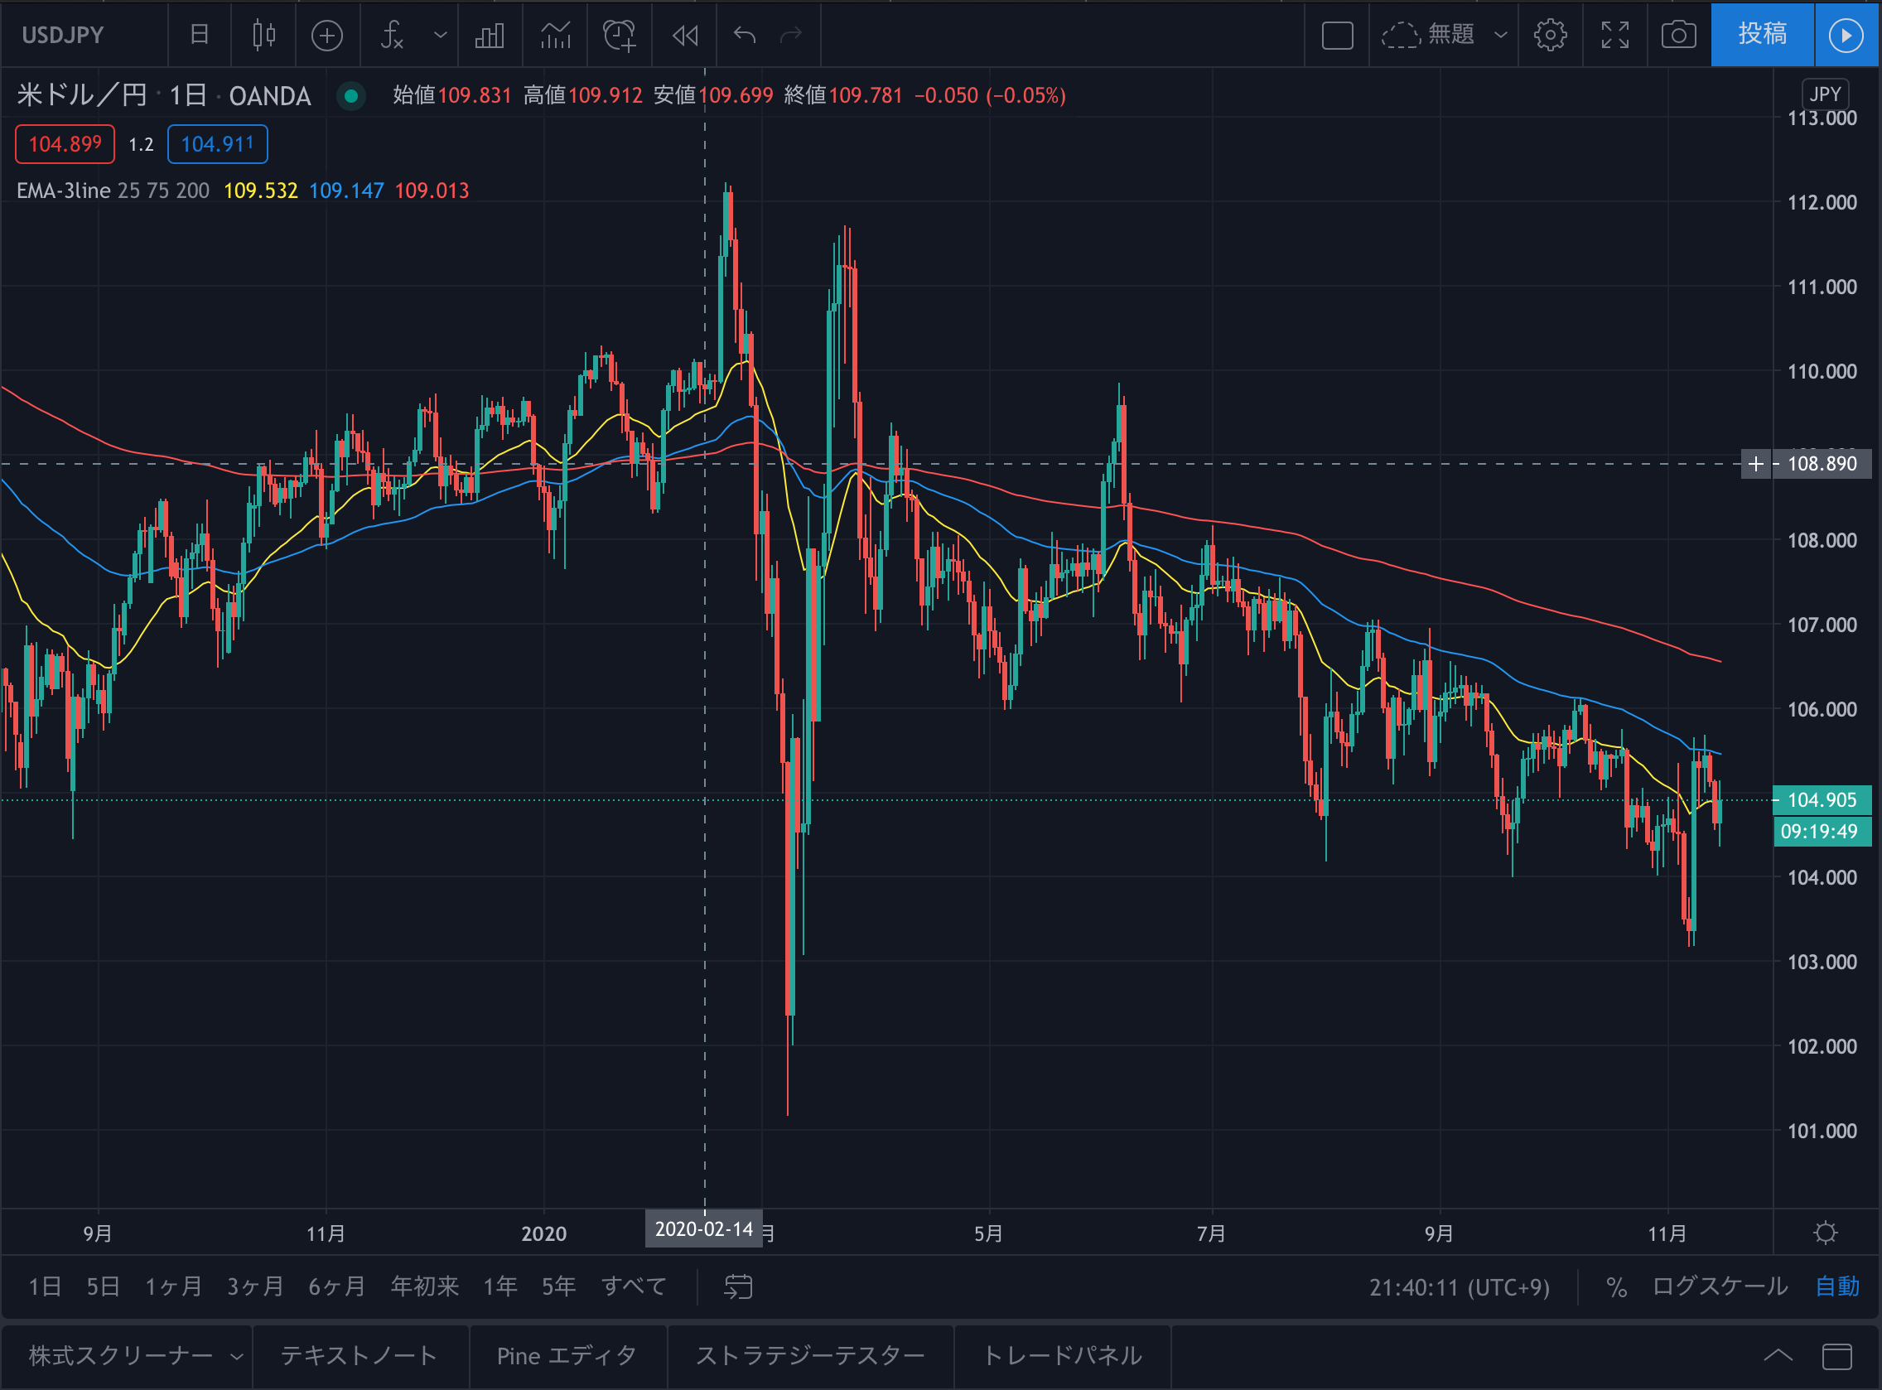The width and height of the screenshot is (1882, 1390).
Task: Expand 株式スクリーナー dropdown chevron
Action: coord(236,1356)
